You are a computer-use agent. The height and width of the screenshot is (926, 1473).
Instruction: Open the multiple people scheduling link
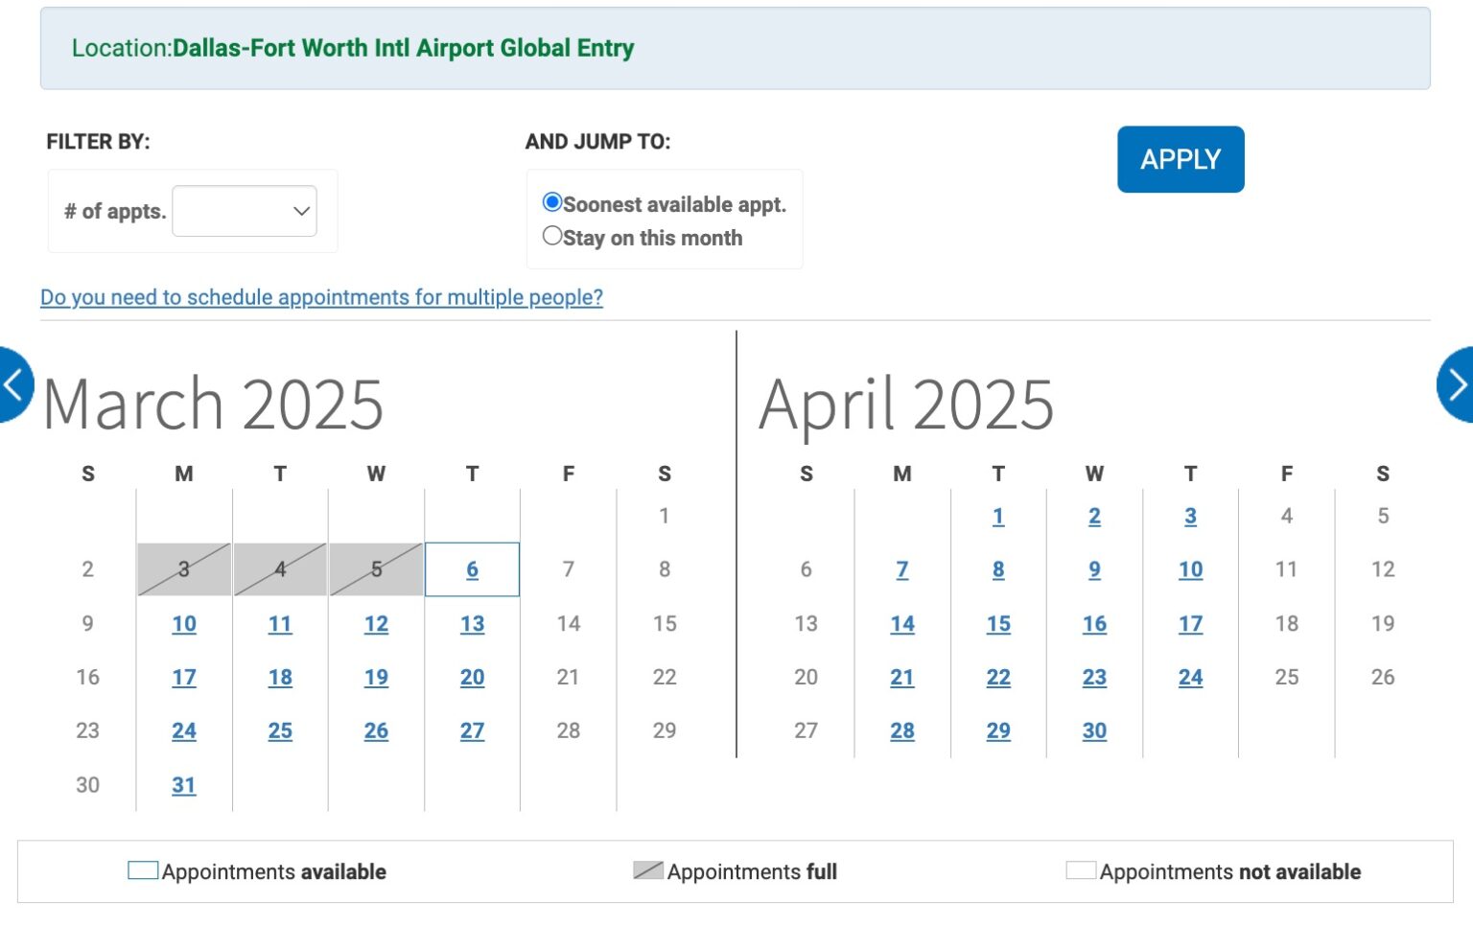(x=320, y=297)
